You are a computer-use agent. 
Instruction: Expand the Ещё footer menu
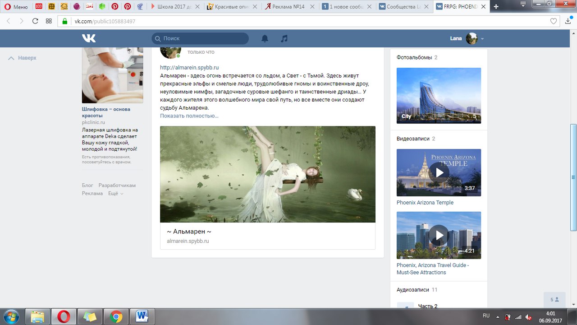[115, 193]
